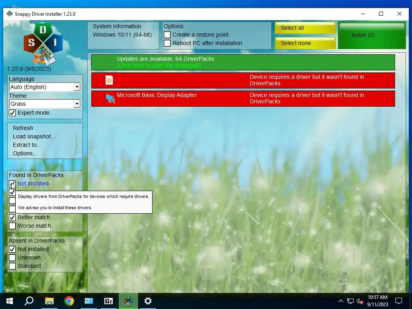Click the green Install (0) button

(x=372, y=35)
